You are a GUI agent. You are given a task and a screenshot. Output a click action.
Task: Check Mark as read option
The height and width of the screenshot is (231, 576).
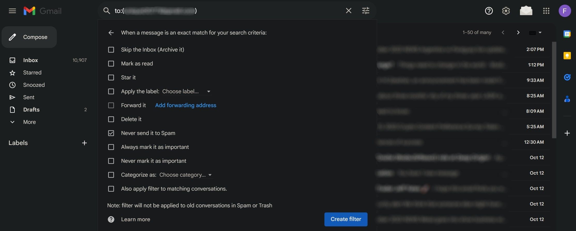click(111, 64)
